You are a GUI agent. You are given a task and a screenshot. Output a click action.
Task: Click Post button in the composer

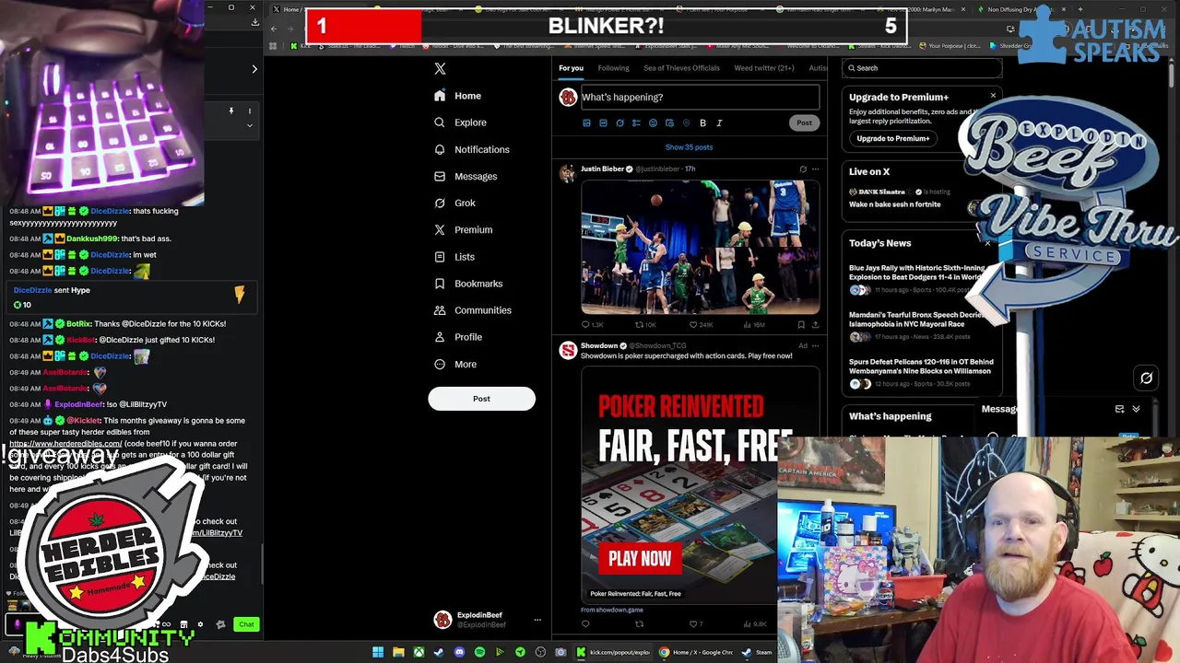804,122
